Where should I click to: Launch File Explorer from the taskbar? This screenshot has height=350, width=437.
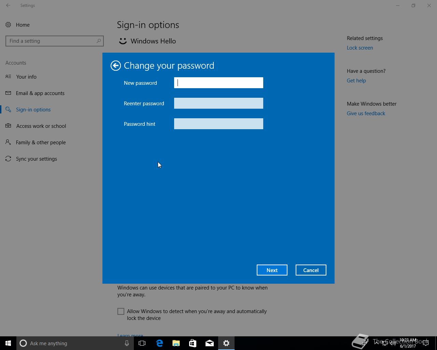point(176,343)
